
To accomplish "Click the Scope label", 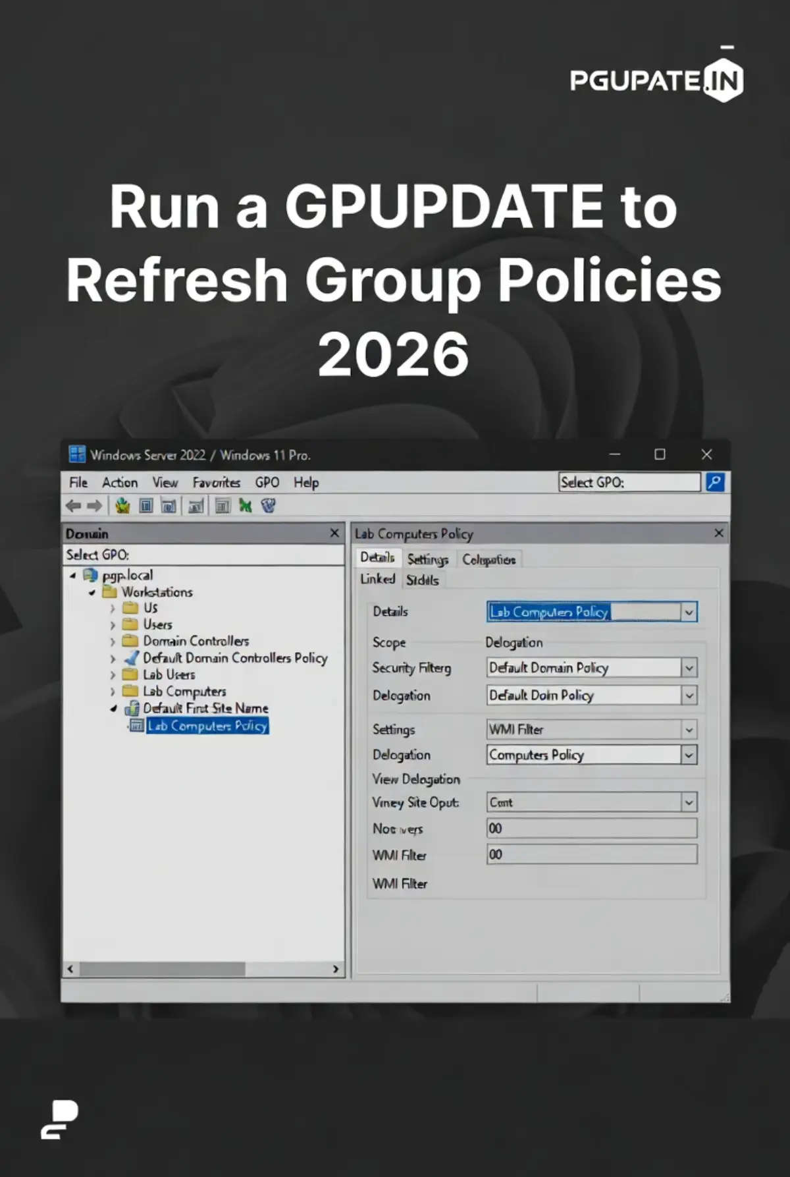I will 389,642.
